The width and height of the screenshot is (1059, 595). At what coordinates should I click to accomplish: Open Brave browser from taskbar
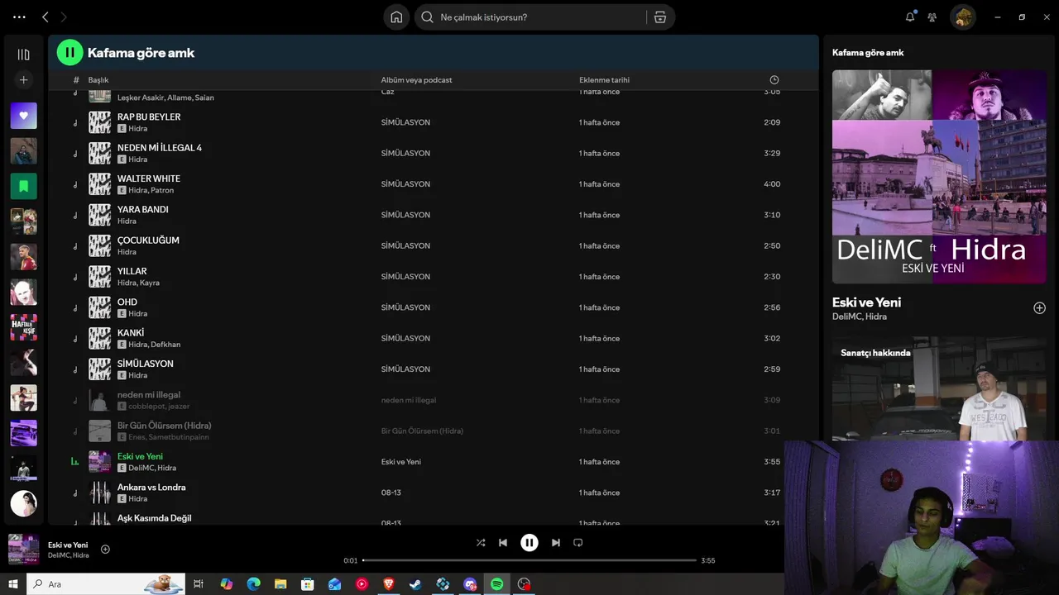coord(388,584)
